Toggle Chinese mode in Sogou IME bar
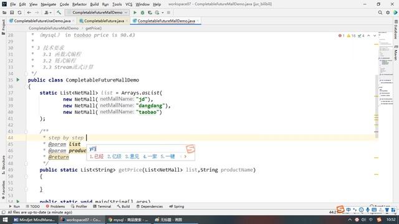 tap(349, 210)
